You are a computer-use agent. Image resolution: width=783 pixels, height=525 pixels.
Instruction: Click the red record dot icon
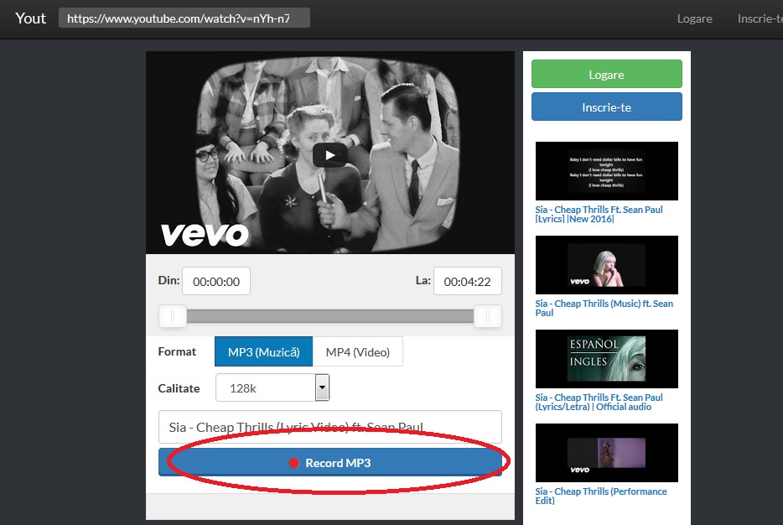click(x=293, y=463)
